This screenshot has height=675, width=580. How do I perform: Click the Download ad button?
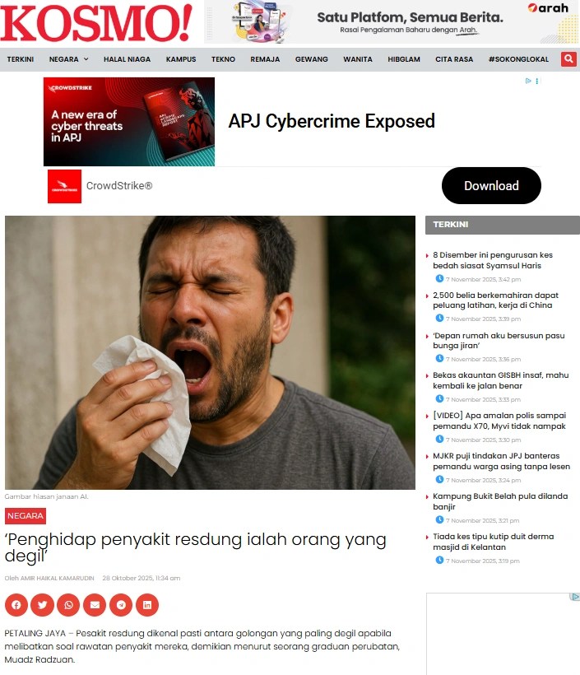(x=491, y=185)
